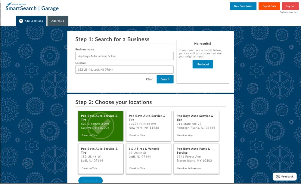Viewport: 301px width, 184px height.
Task: Click the Argo Group SmartSearch Garage logo
Action: click(x=32, y=7)
